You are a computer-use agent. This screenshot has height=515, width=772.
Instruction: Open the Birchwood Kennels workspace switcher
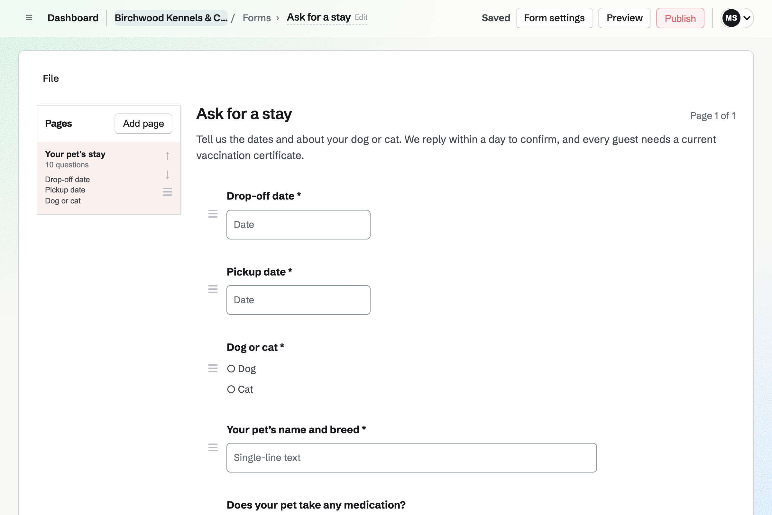pyautogui.click(x=171, y=18)
